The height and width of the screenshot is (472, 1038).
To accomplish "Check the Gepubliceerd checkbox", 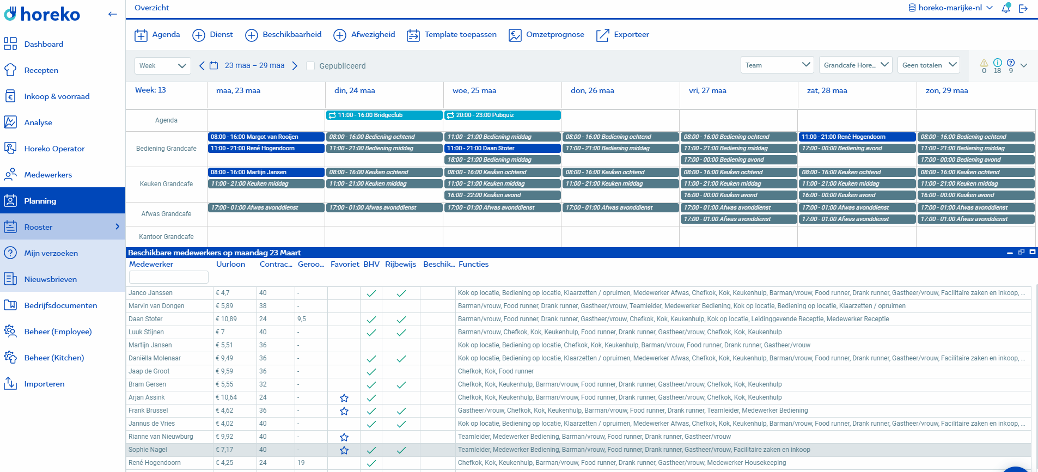I will point(310,66).
